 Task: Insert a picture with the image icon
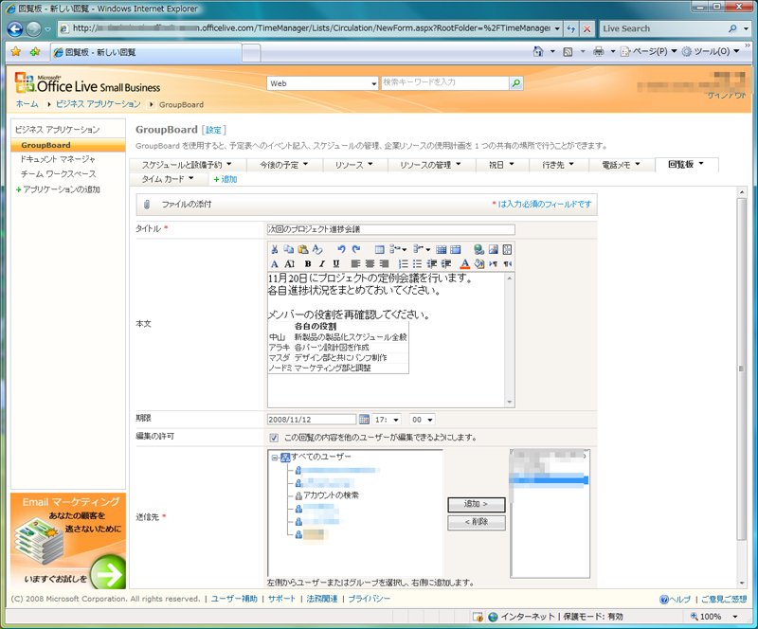click(x=493, y=249)
